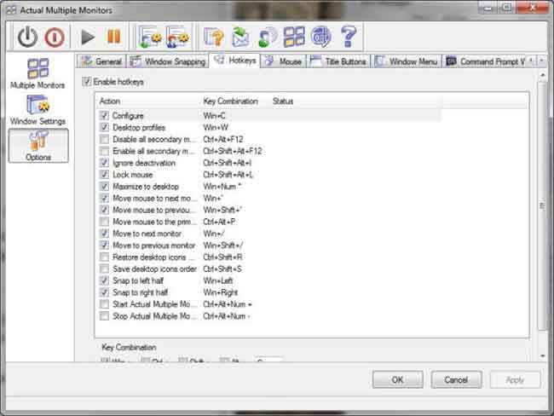
Task: Check the Restore desktop icons checkbox
Action: point(104,257)
